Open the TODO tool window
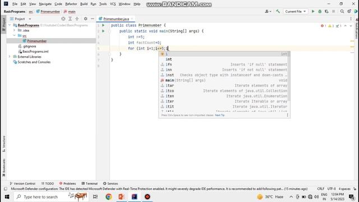This screenshot has height=202, width=359. (48, 183)
